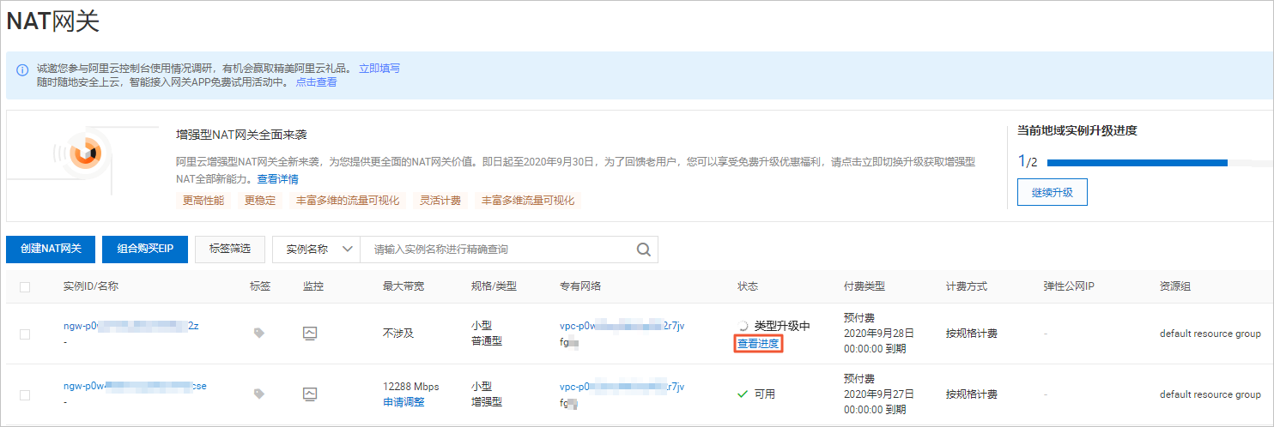1274x427 pixels.
Task: Click the 可用 status text
Action: click(765, 394)
